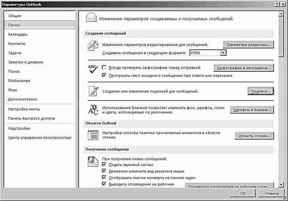Viewport: 288px width, 201px height.
Task: Open the HTML message format dropdown
Action: coord(223,53)
